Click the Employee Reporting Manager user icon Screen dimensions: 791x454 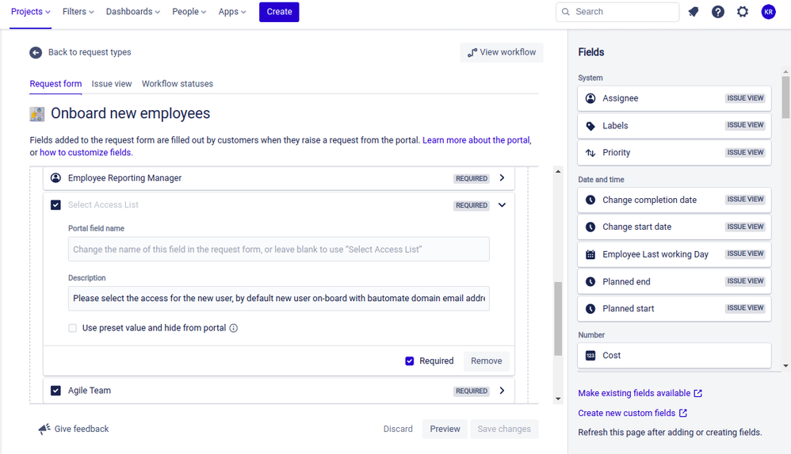pos(56,178)
